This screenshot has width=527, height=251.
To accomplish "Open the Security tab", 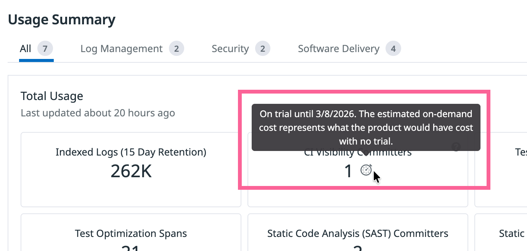I will (x=230, y=49).
